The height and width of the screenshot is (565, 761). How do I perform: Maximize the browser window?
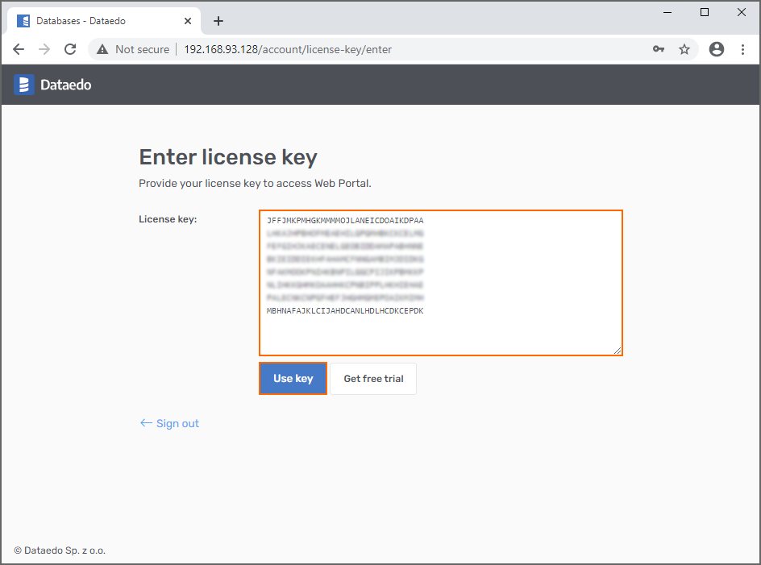click(x=705, y=12)
